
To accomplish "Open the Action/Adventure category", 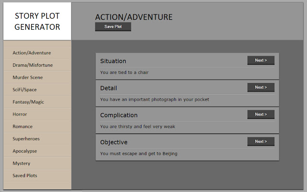I will point(32,53).
